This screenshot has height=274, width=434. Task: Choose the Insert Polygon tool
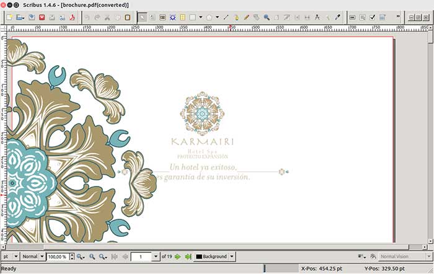tap(210, 17)
